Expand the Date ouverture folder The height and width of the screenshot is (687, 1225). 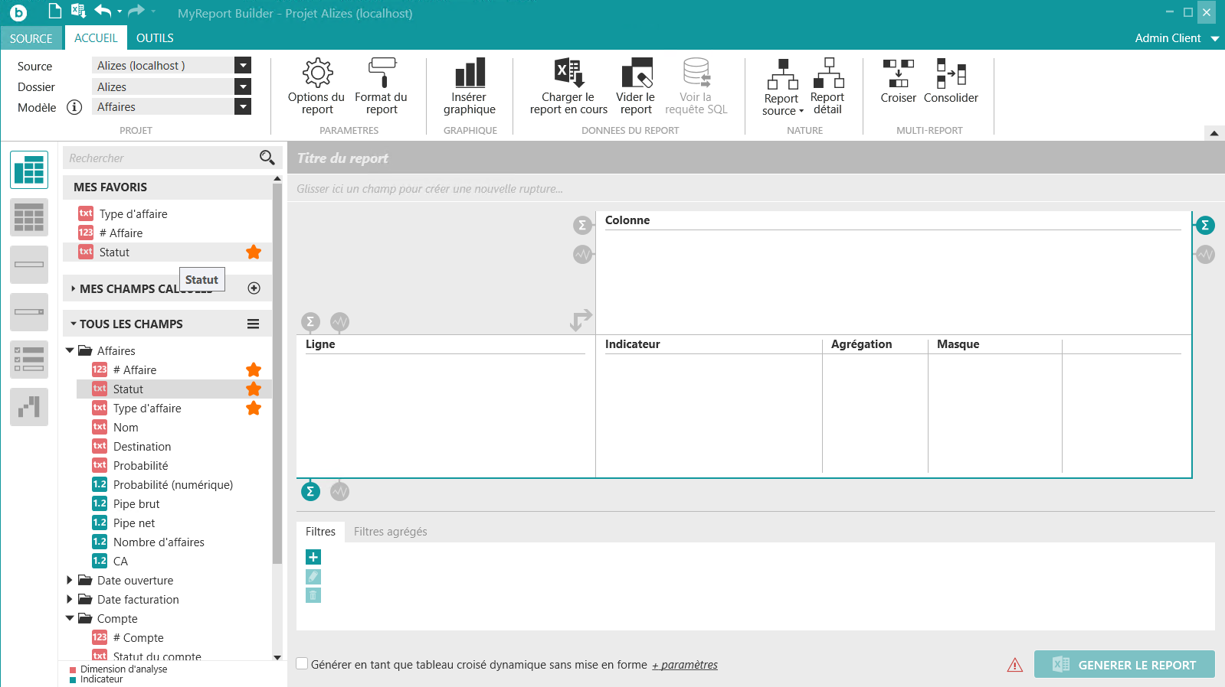tap(70, 581)
